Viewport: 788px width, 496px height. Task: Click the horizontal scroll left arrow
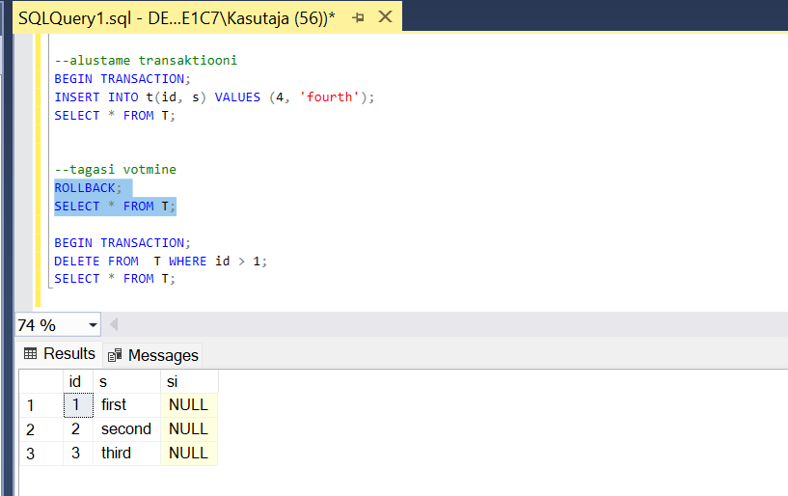(x=114, y=324)
